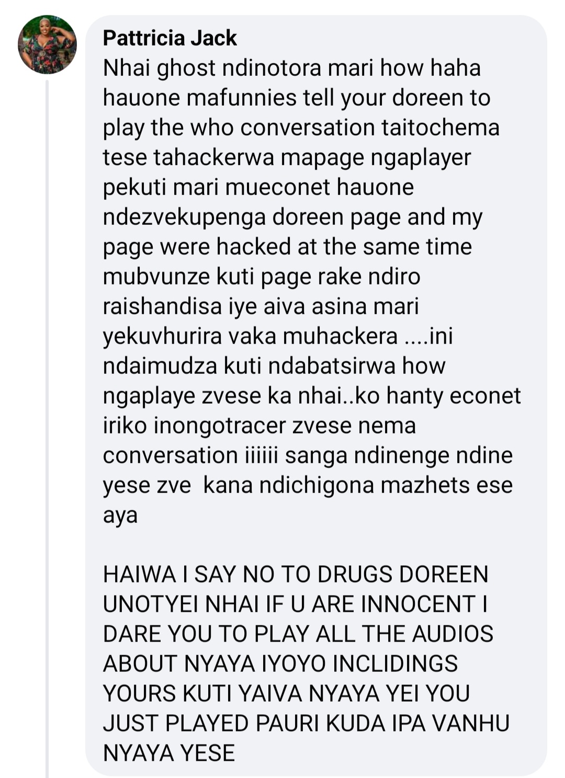Click the line 'mubvunze kuti page rake ndiro'
Viewport: 565px width, 778px height.
click(262, 277)
